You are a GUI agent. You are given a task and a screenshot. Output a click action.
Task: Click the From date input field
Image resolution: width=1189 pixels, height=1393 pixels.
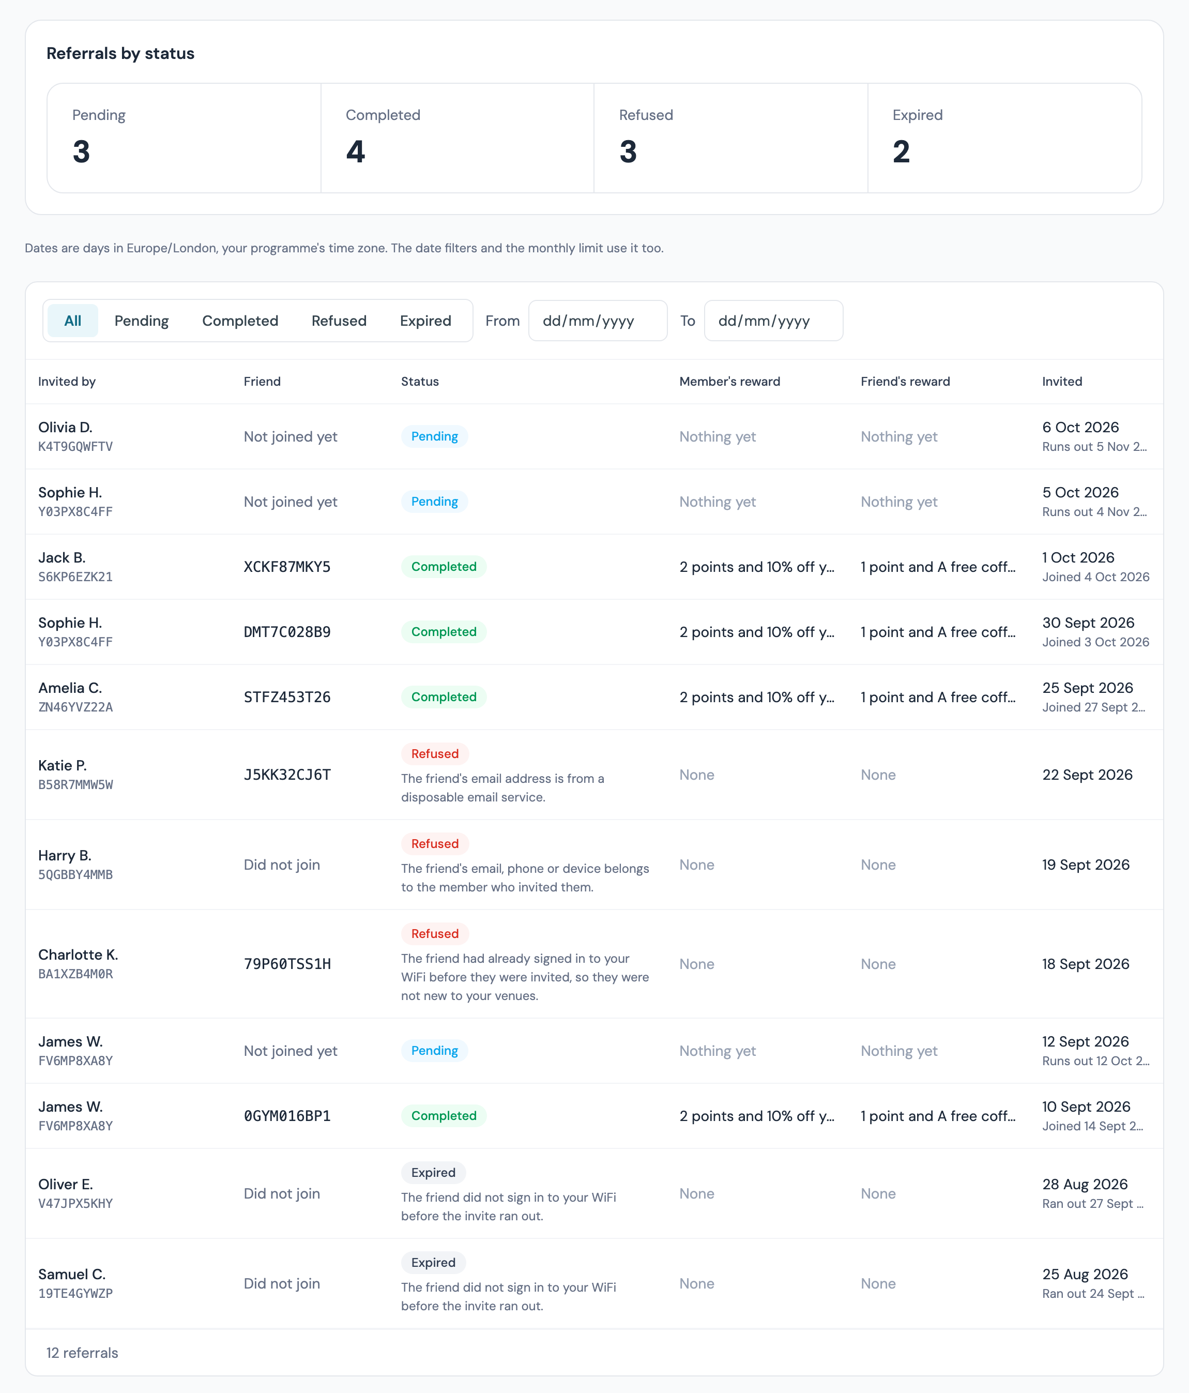[x=598, y=321]
